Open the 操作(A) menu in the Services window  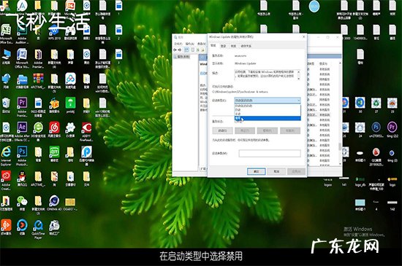point(190,44)
